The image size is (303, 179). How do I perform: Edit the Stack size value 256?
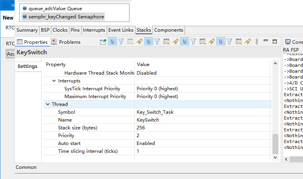pos(203,128)
